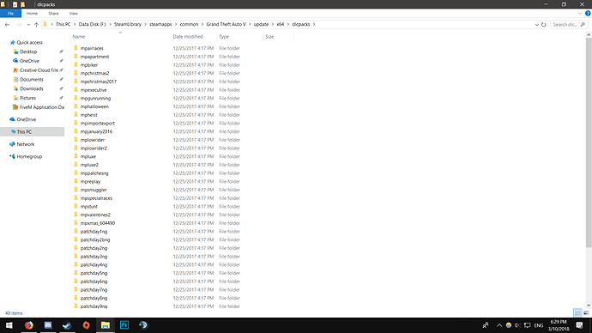This screenshot has width=592, height=333.
Task: Expand the ribbon with the chevron
Action: 579,13
